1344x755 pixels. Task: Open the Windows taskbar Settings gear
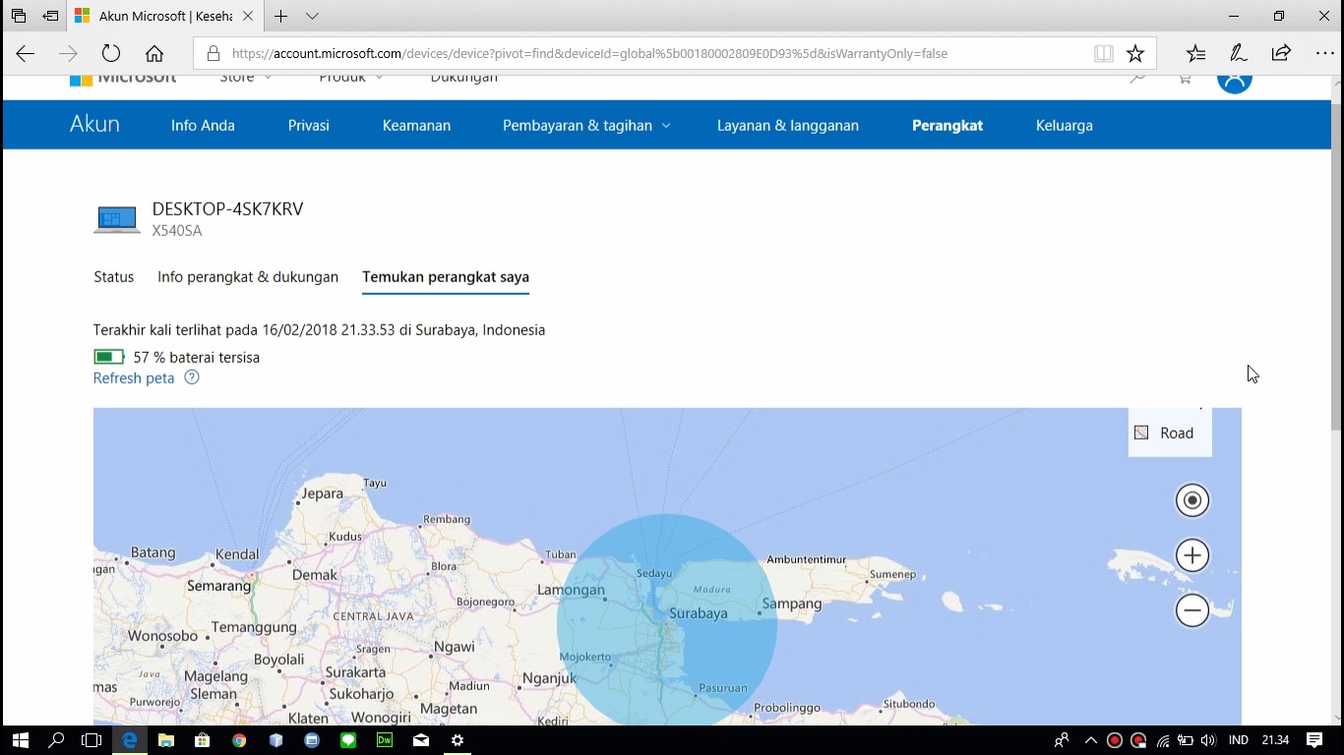point(458,740)
